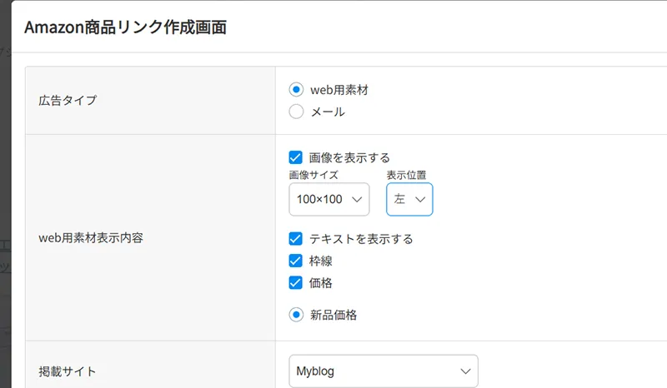Click the 画像サイズ field label
This screenshot has width=667, height=388.
(313, 175)
